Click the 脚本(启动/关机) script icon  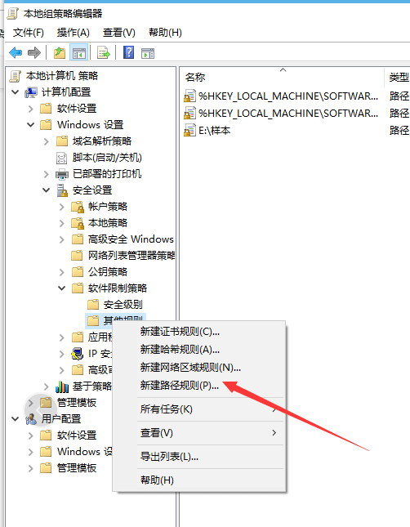click(x=61, y=158)
